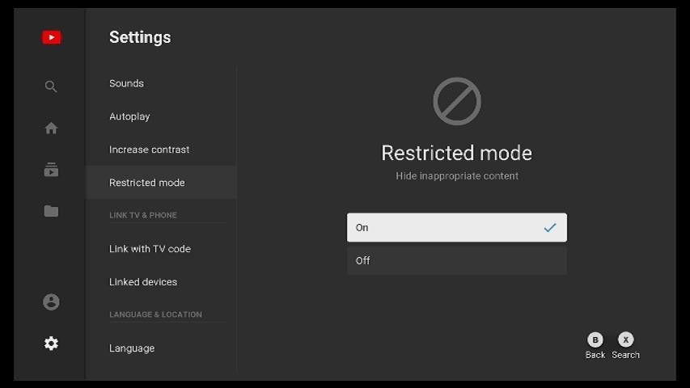Click the Restricted mode prohibition symbol
The image size is (690, 388).
(457, 101)
